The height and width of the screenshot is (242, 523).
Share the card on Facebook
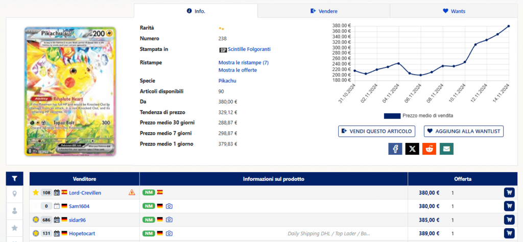[395, 149]
